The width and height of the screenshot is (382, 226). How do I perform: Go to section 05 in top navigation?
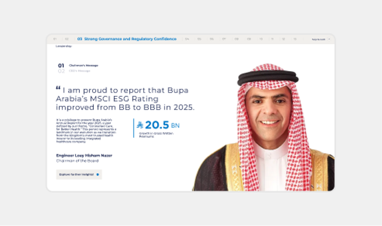[200, 39]
